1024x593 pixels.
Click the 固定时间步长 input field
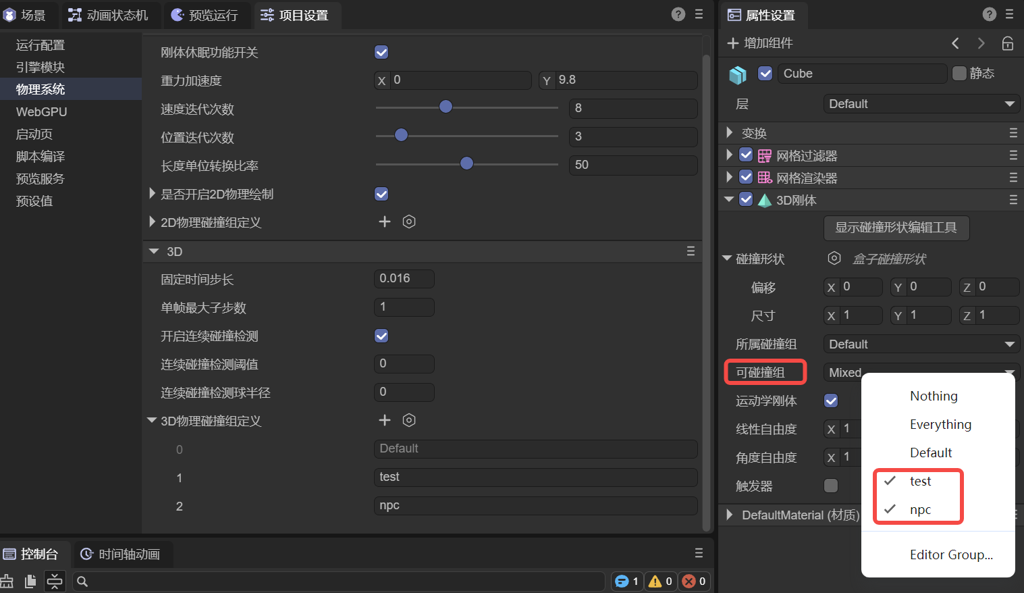point(404,278)
